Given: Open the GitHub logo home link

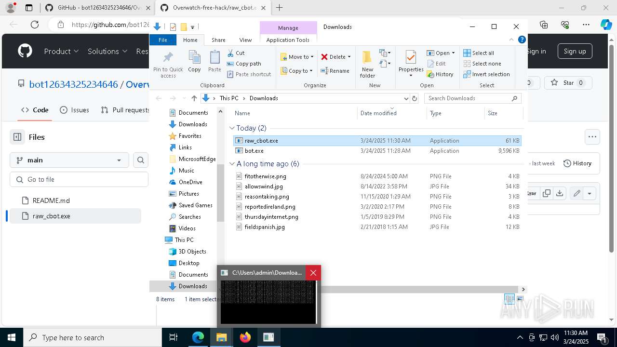Looking at the screenshot, I should pyautogui.click(x=25, y=51).
